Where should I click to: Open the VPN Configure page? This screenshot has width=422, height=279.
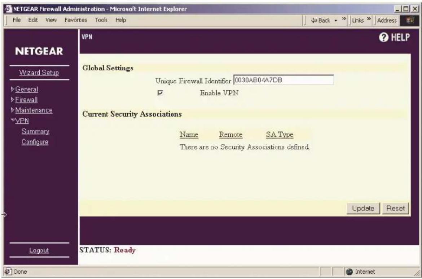(35, 142)
